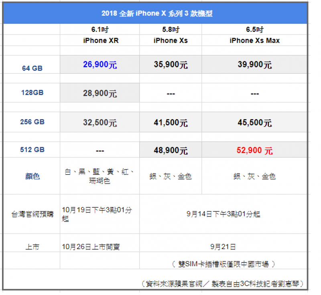Image resolution: width=321 pixels, height=295 pixels.
Task: Click the 6.1吋 screen size cell
Action: [100, 29]
